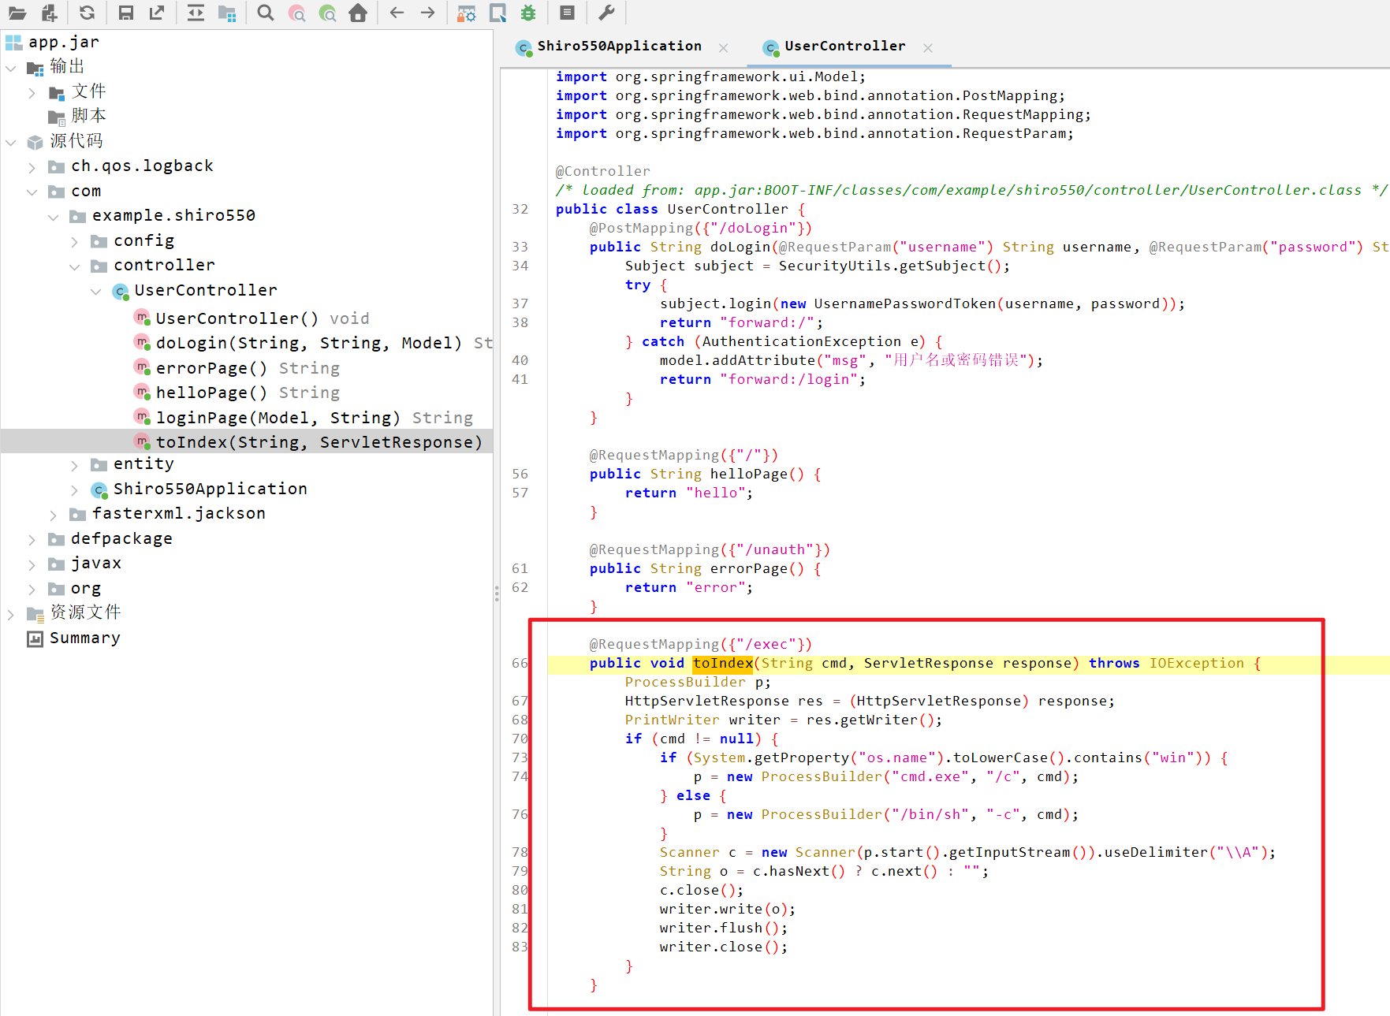The height and width of the screenshot is (1016, 1390).
Task: Select toIndex(String, ServletResponse) in tree
Action: click(x=319, y=442)
